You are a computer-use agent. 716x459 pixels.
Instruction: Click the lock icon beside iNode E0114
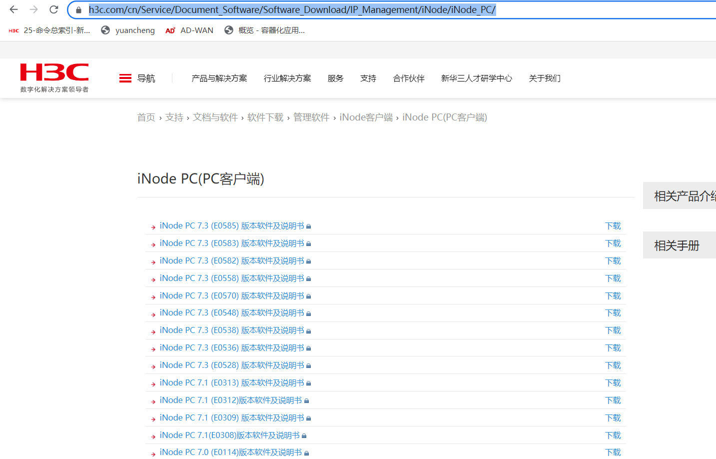[307, 453]
